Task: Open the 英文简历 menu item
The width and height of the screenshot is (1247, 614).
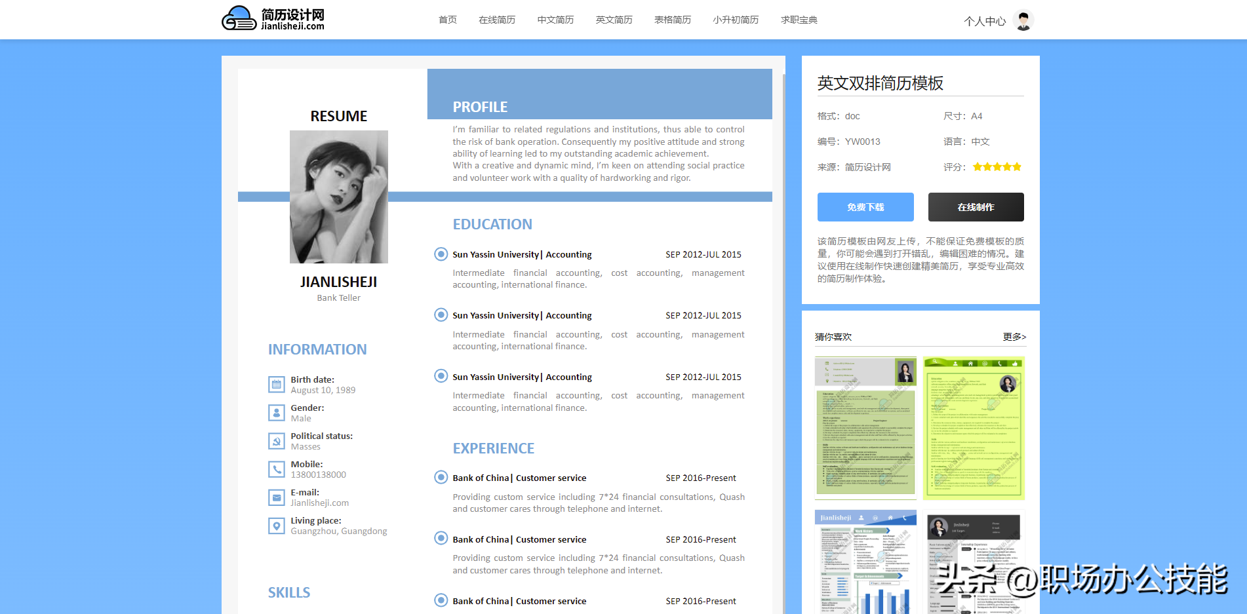Action: (614, 20)
